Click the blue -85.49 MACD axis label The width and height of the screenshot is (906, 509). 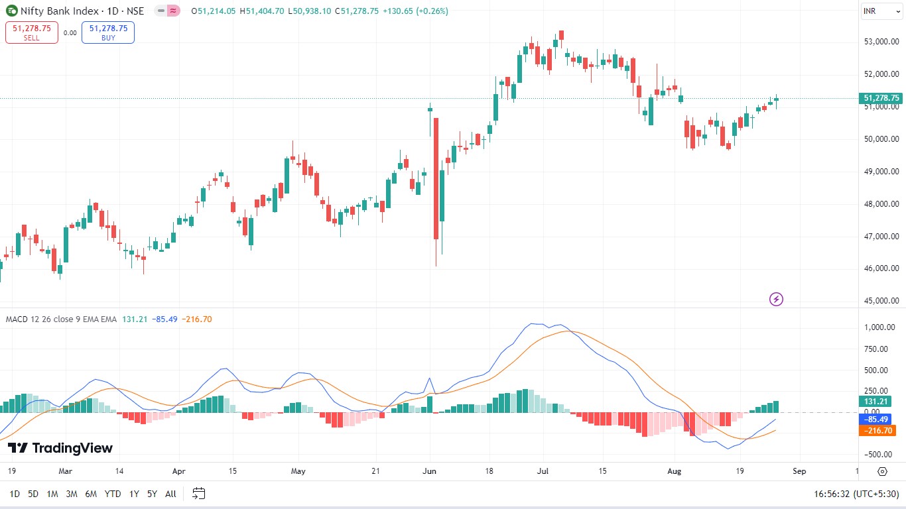(877, 419)
